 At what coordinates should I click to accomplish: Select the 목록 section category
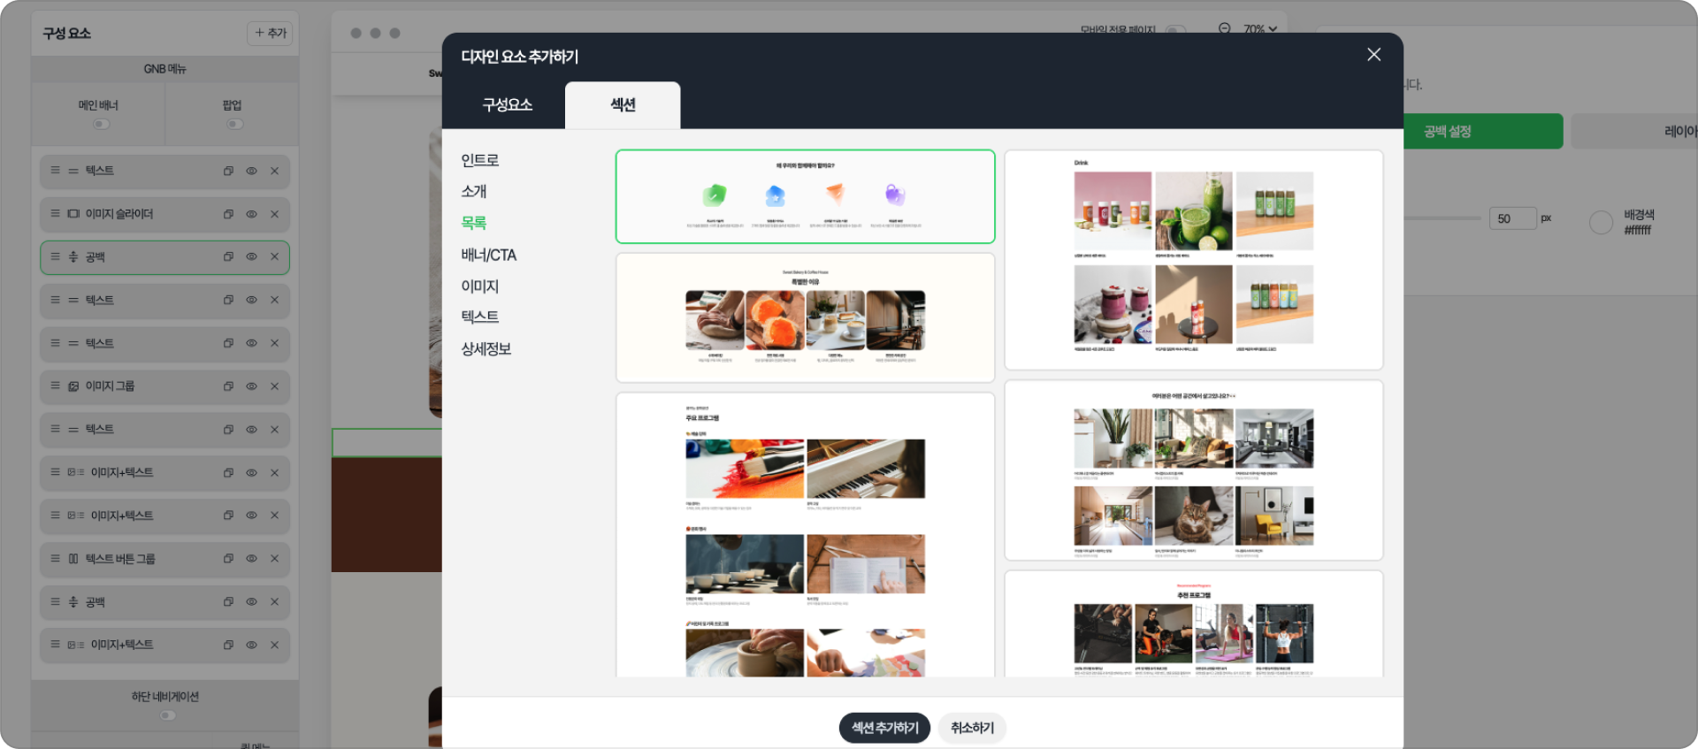pos(474,223)
